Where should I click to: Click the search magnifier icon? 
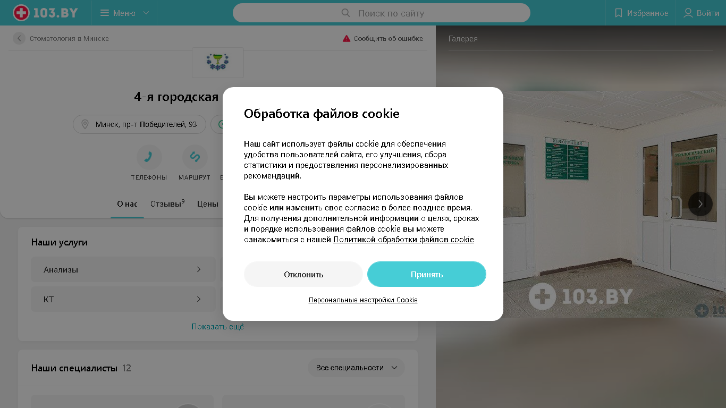[345, 13]
